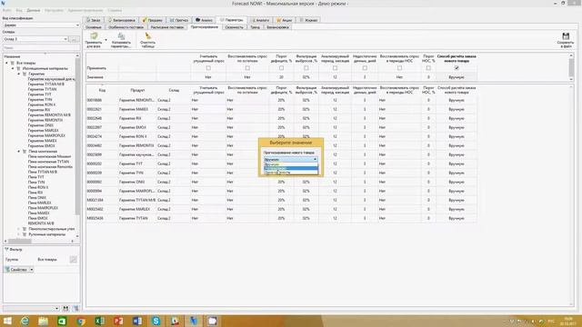Image resolution: width=582 pixels, height=327 pixels.
Task: Switch to the Заказ tab
Action: point(93,20)
